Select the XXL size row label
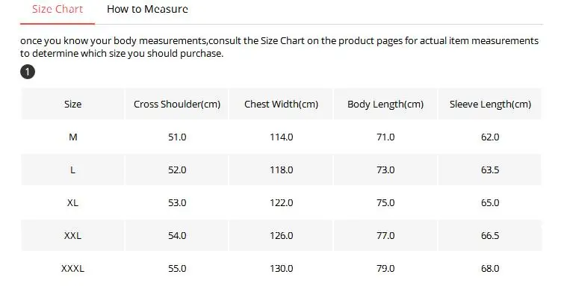561x286 pixels. (x=72, y=235)
